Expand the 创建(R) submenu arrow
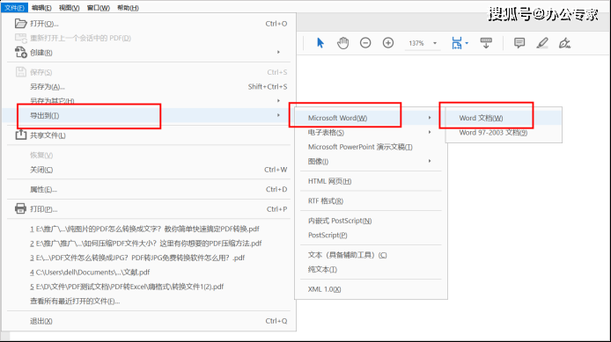 [278, 52]
